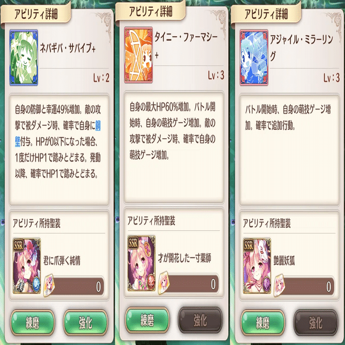This screenshot has width=345, height=345.
Task: Click the orange タイニー・ファーマシー+ ability icon
Action: (x=138, y=55)
